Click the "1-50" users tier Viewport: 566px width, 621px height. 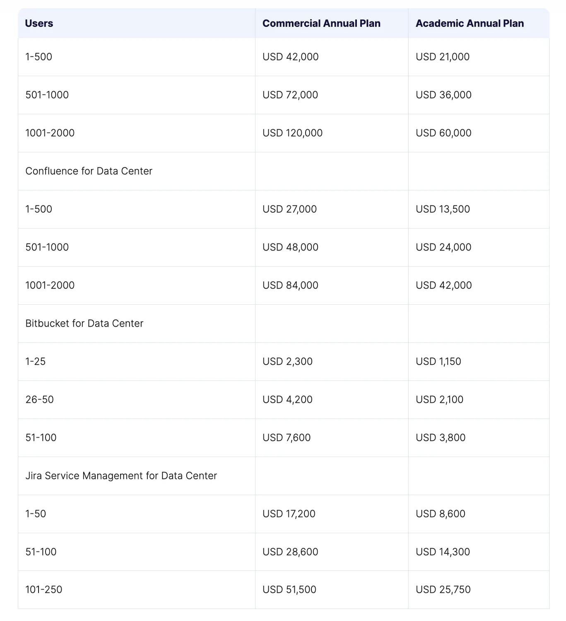[x=36, y=514]
